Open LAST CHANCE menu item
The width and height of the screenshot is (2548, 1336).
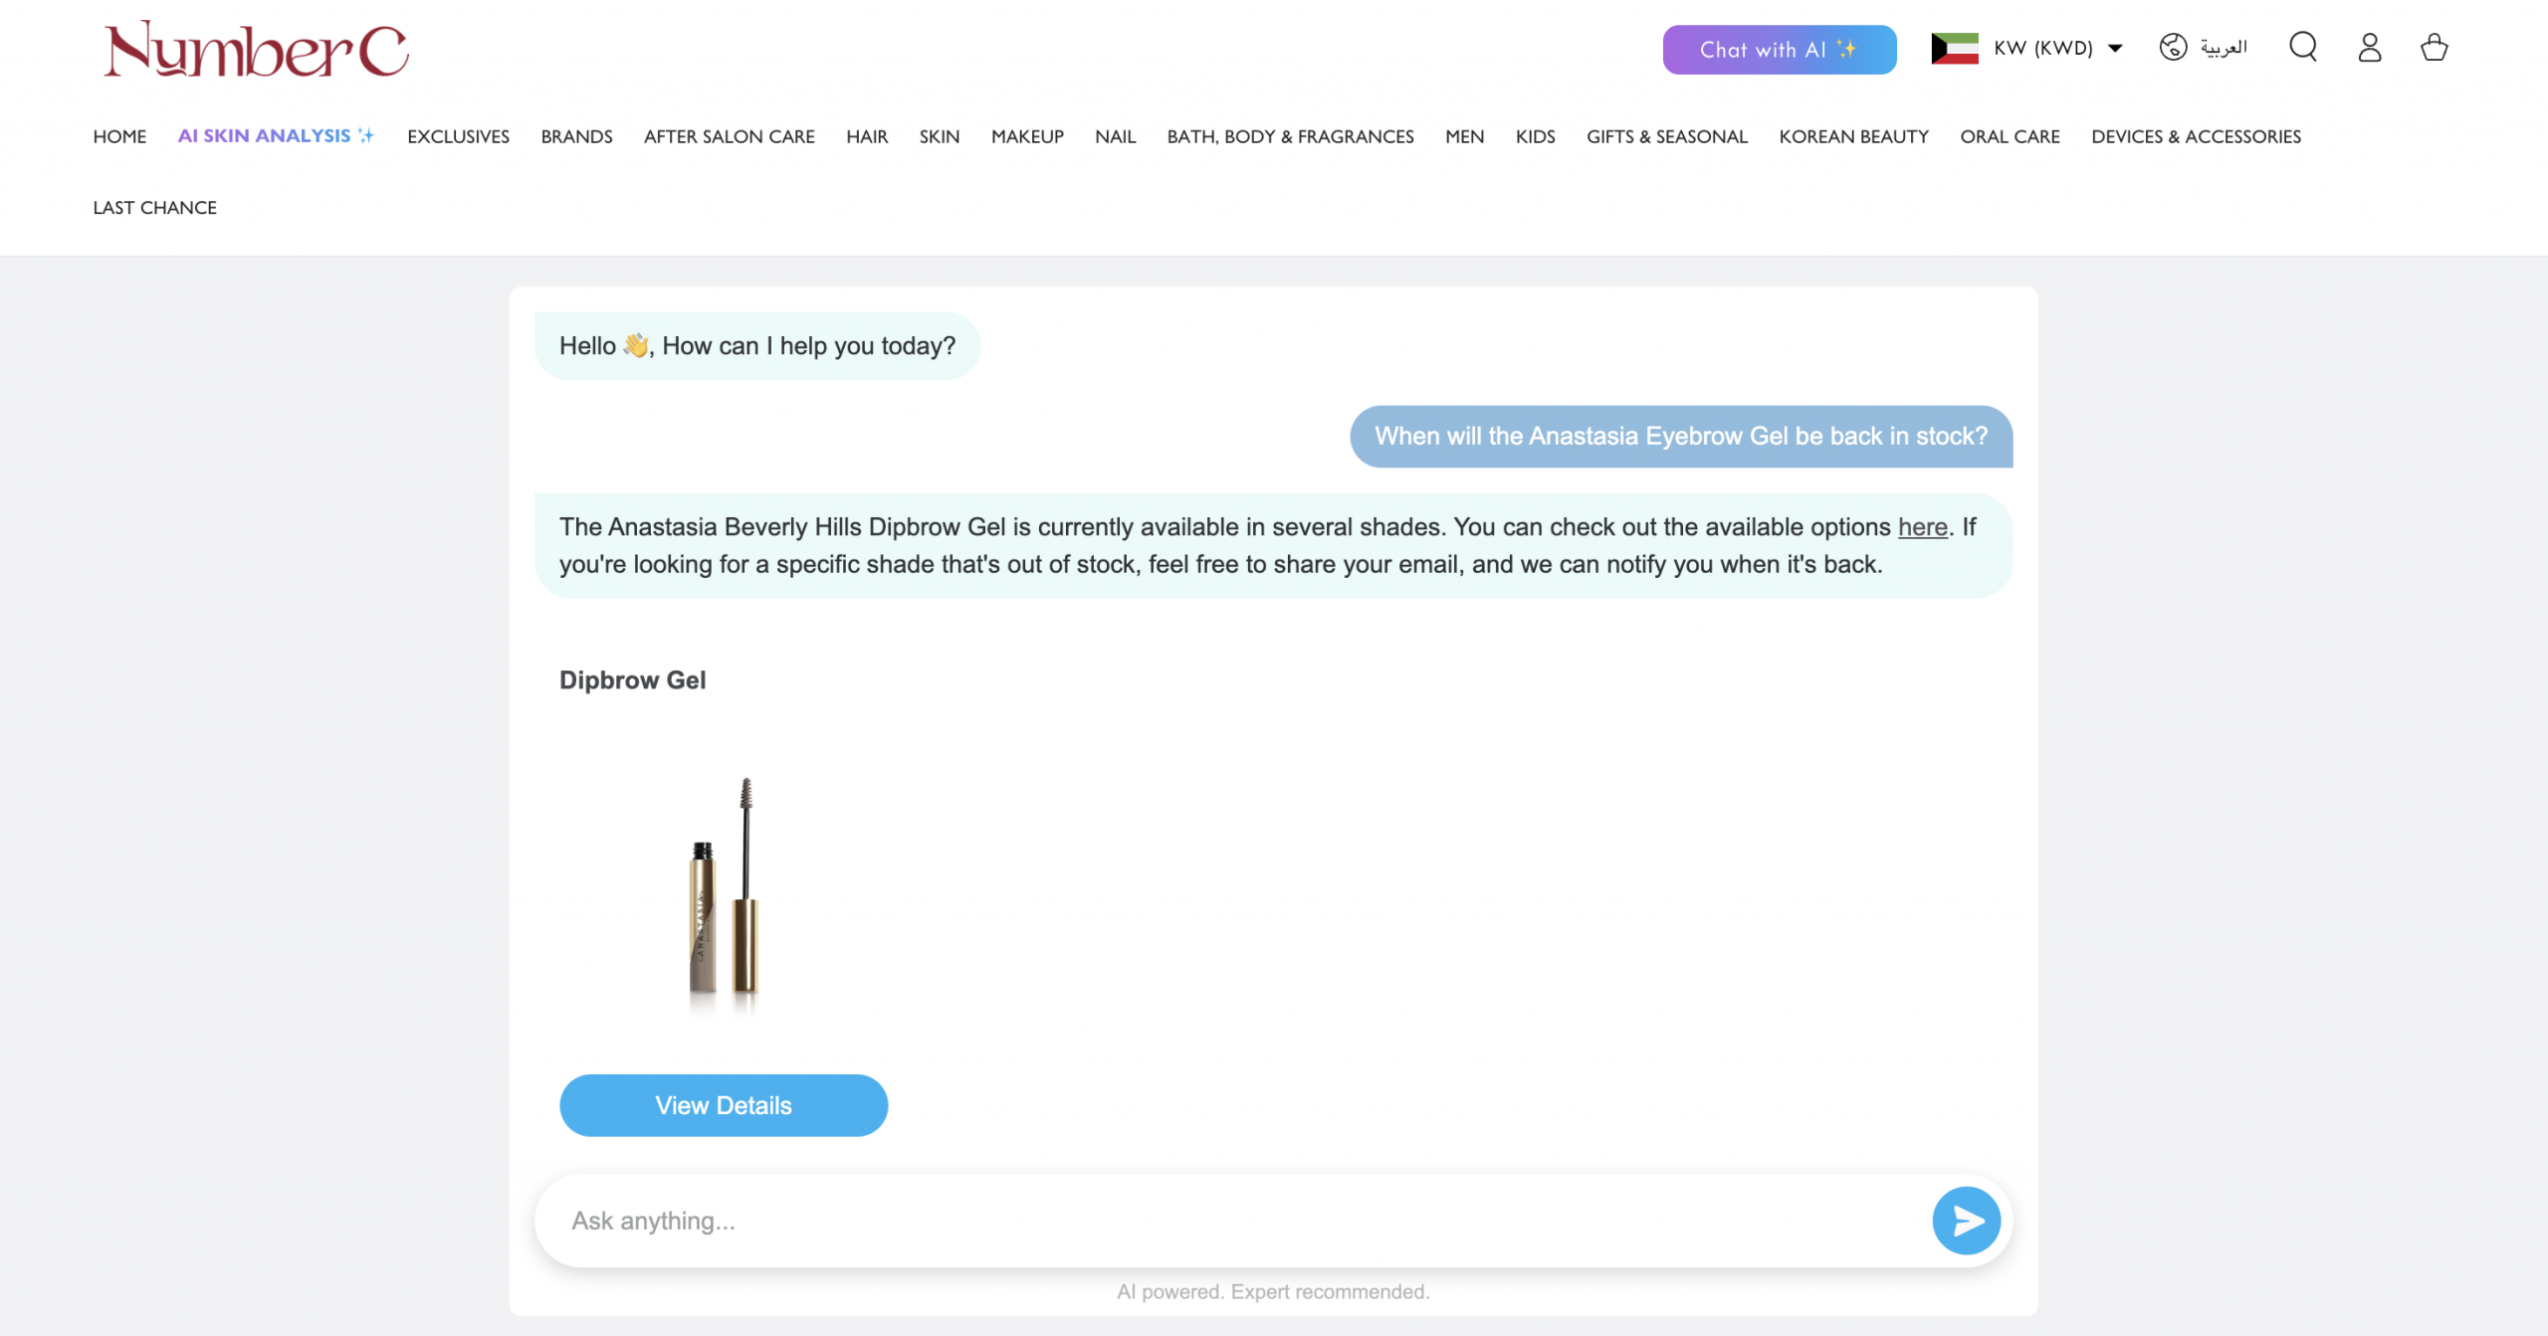tap(154, 208)
